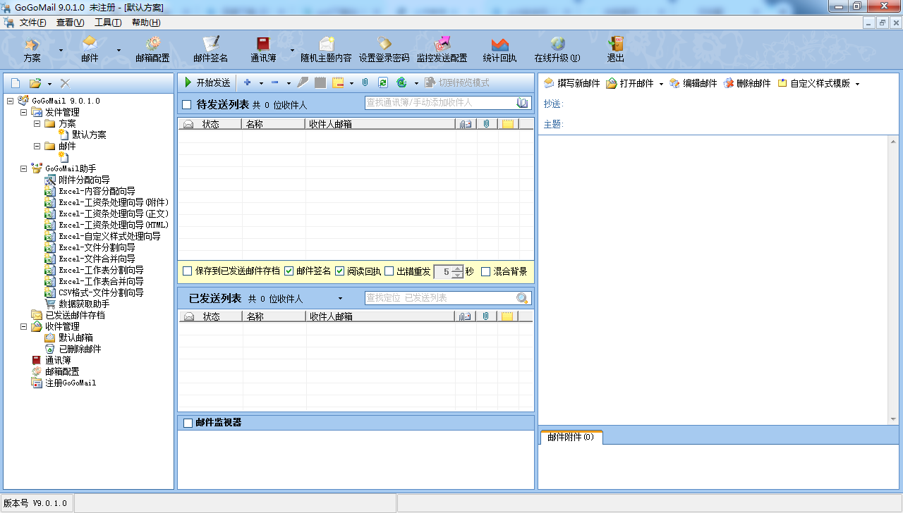Viewport: 903px width, 513px height.
Task: Click the magnifier icon in sent list search
Action: point(522,298)
